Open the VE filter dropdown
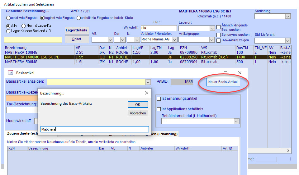 click(110, 40)
